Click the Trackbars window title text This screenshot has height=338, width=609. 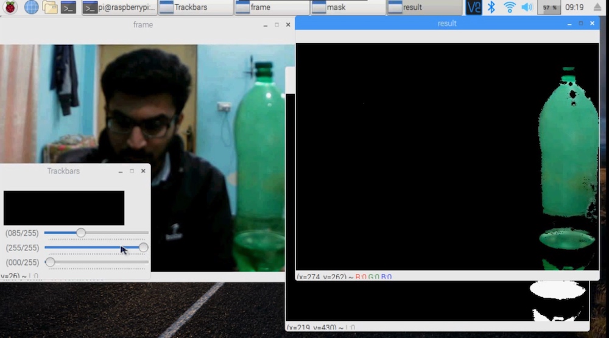point(63,171)
